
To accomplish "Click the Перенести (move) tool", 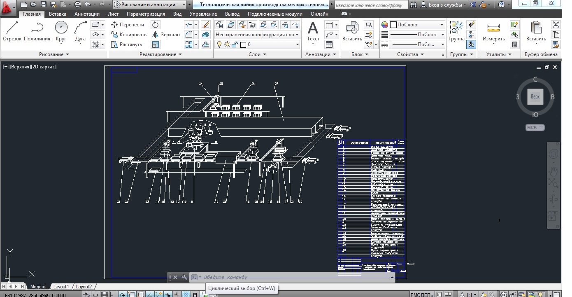I will tap(128, 25).
